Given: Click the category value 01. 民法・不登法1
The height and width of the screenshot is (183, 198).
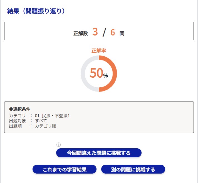Looking at the screenshot, I should [52, 116].
